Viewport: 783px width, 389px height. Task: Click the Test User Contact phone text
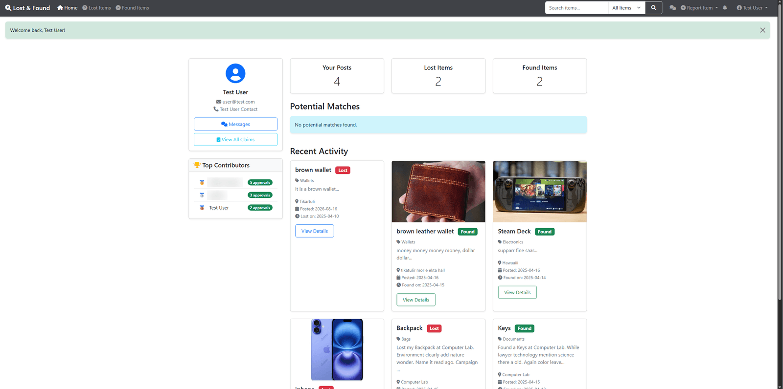click(x=238, y=109)
